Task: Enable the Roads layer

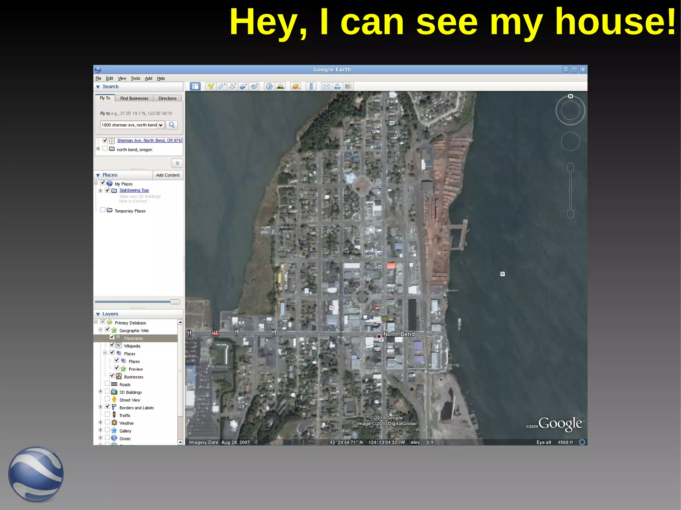Action: click(x=107, y=383)
